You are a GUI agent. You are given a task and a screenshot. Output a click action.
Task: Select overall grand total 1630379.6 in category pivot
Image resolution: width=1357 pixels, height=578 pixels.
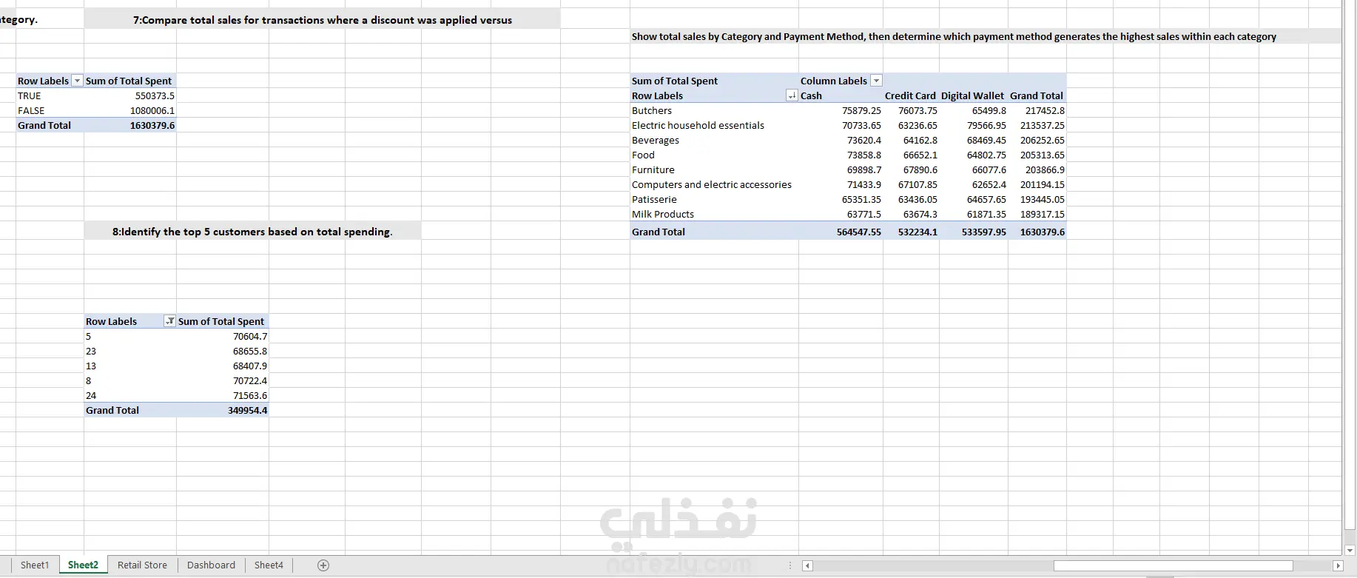point(1037,232)
